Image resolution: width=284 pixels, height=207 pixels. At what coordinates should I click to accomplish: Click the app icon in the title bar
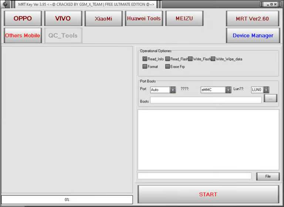[x=5, y=4]
